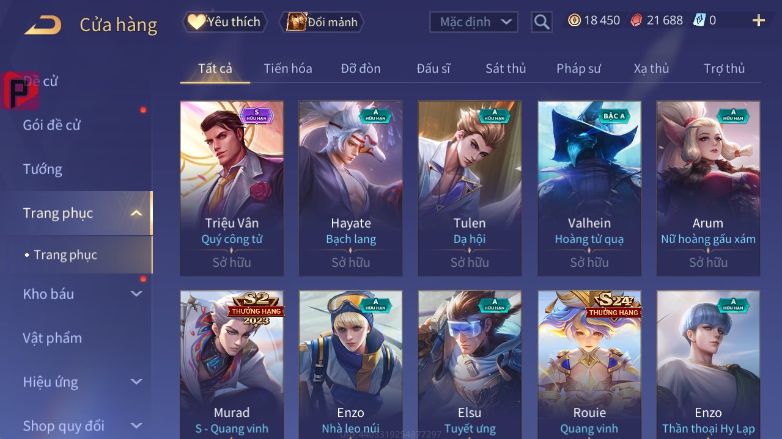The height and width of the screenshot is (439, 782).
Task: Open Gói đề cử in sidebar
Action: (x=52, y=125)
